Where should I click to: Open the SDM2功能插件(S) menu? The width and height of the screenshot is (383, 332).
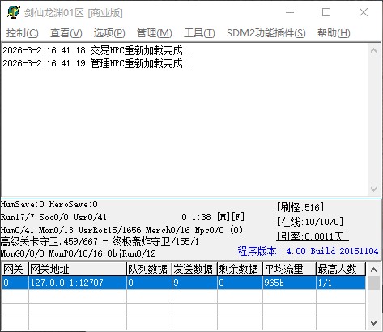point(266,33)
